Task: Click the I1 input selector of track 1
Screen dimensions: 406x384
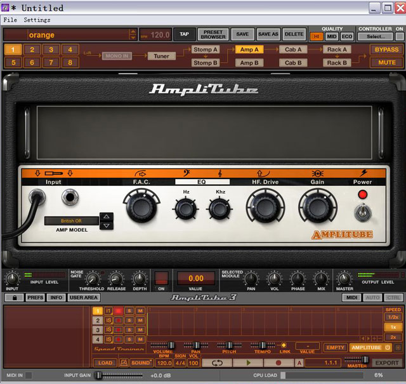Action: [x=108, y=310]
